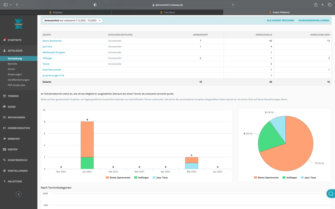This screenshot has width=335, height=209.
Task: Open the Junioren Jungen U18 link
Action: (53, 76)
